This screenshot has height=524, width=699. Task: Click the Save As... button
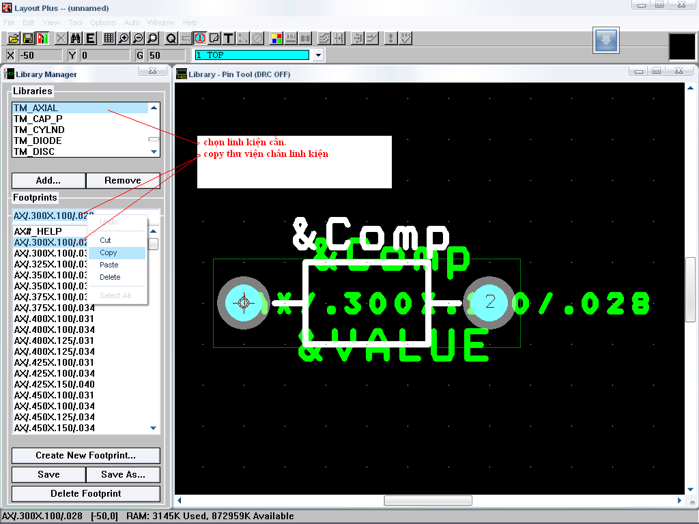tap(123, 475)
